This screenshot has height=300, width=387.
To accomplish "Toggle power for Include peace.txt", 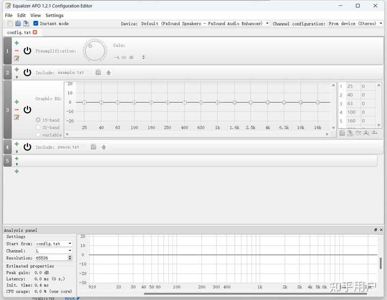I will coord(27,147).
